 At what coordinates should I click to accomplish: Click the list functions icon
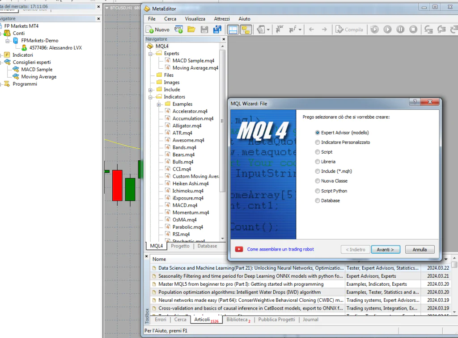(293, 29)
